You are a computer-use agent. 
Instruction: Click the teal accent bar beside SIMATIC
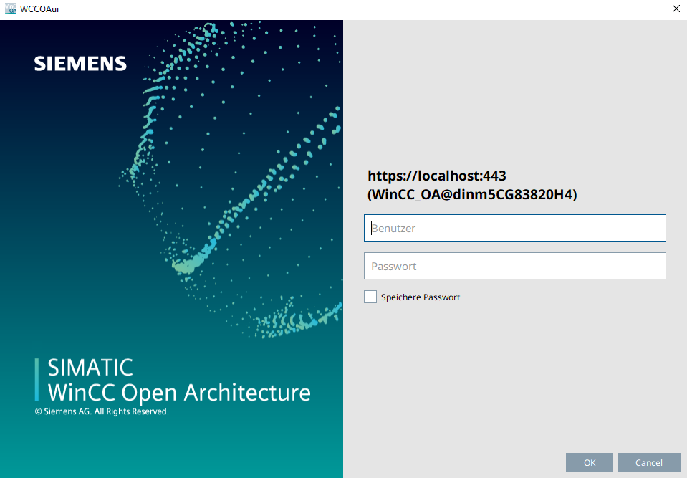(x=37, y=379)
